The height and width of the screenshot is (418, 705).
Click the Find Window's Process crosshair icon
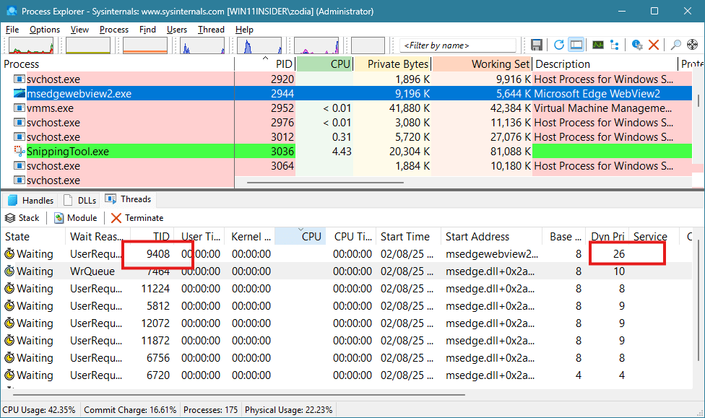[692, 45]
